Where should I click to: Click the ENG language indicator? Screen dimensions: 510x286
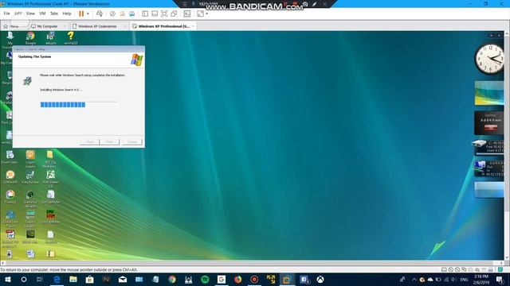tap(464, 279)
